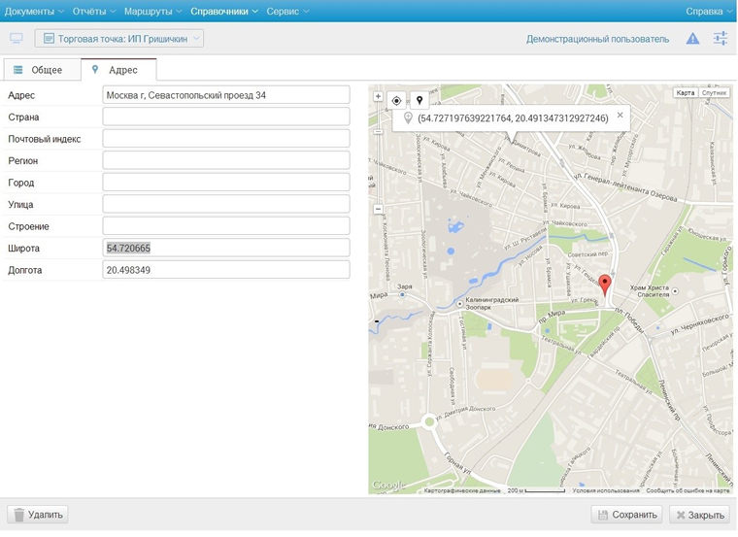This screenshot has height=537, width=738.
Task: Expand Торговая точка: ИП Гришичкин dropdown
Action: coord(119,39)
